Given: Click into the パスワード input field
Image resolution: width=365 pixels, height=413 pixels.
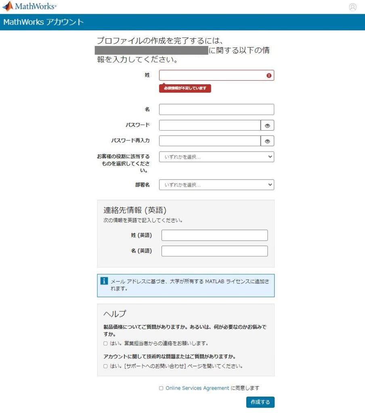Looking at the screenshot, I should pyautogui.click(x=210, y=125).
